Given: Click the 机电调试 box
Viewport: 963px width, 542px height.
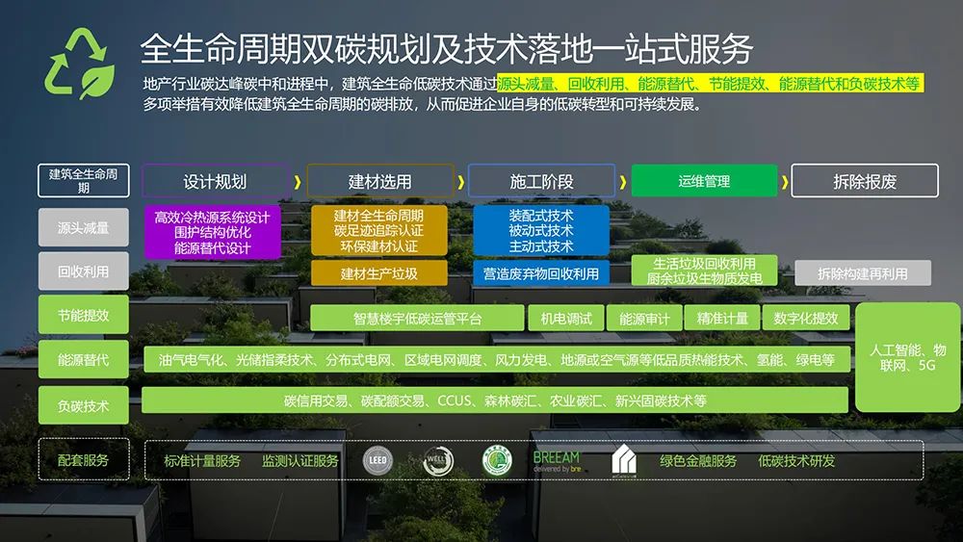Looking at the screenshot, I should pyautogui.click(x=566, y=319).
